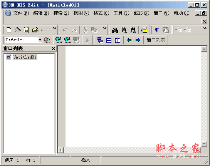Cascade windows using the cascade icon

(x=100, y=40)
